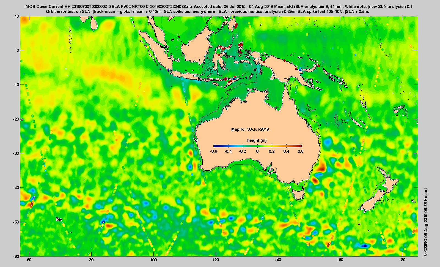Click the longitude axis label 120

216,260
